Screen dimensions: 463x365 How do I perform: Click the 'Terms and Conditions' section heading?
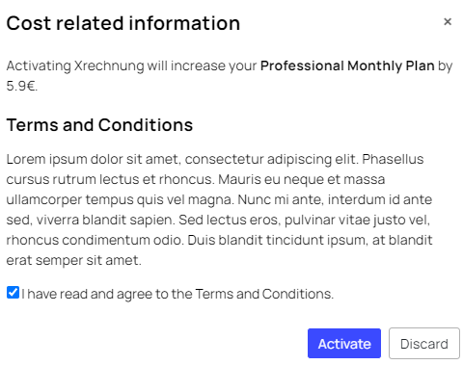[99, 125]
